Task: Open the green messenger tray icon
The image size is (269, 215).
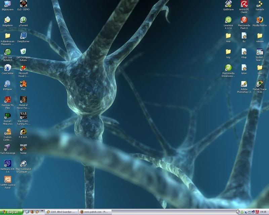Action: tap(242, 212)
